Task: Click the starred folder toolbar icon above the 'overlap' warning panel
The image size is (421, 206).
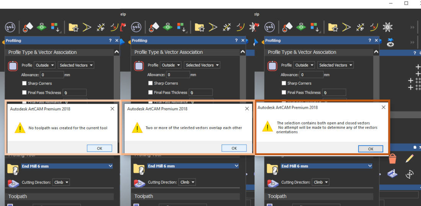Action: (x=199, y=27)
